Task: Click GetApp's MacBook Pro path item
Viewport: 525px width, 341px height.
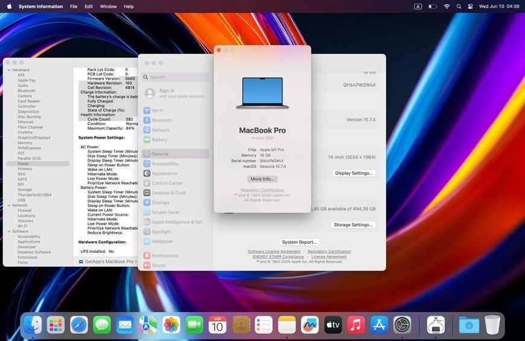Action: 106,261
